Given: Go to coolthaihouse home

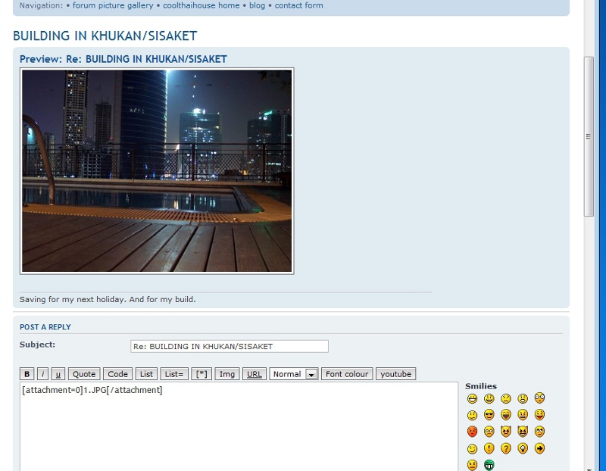Looking at the screenshot, I should point(201,5).
